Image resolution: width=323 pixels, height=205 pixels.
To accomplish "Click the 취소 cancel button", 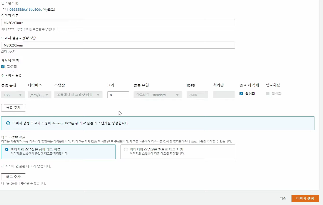I will [283, 198].
